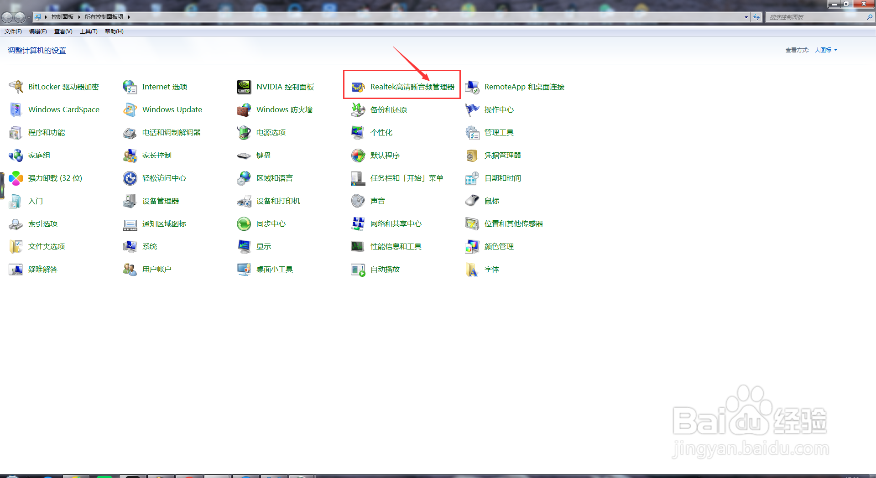
Task: Open the 索引选项 icon
Action: [16, 223]
